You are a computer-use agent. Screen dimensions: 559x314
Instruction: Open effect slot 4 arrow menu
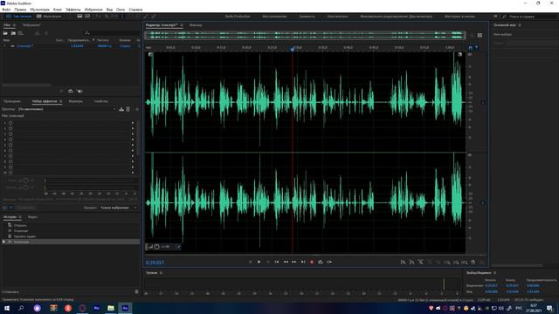(x=133, y=140)
